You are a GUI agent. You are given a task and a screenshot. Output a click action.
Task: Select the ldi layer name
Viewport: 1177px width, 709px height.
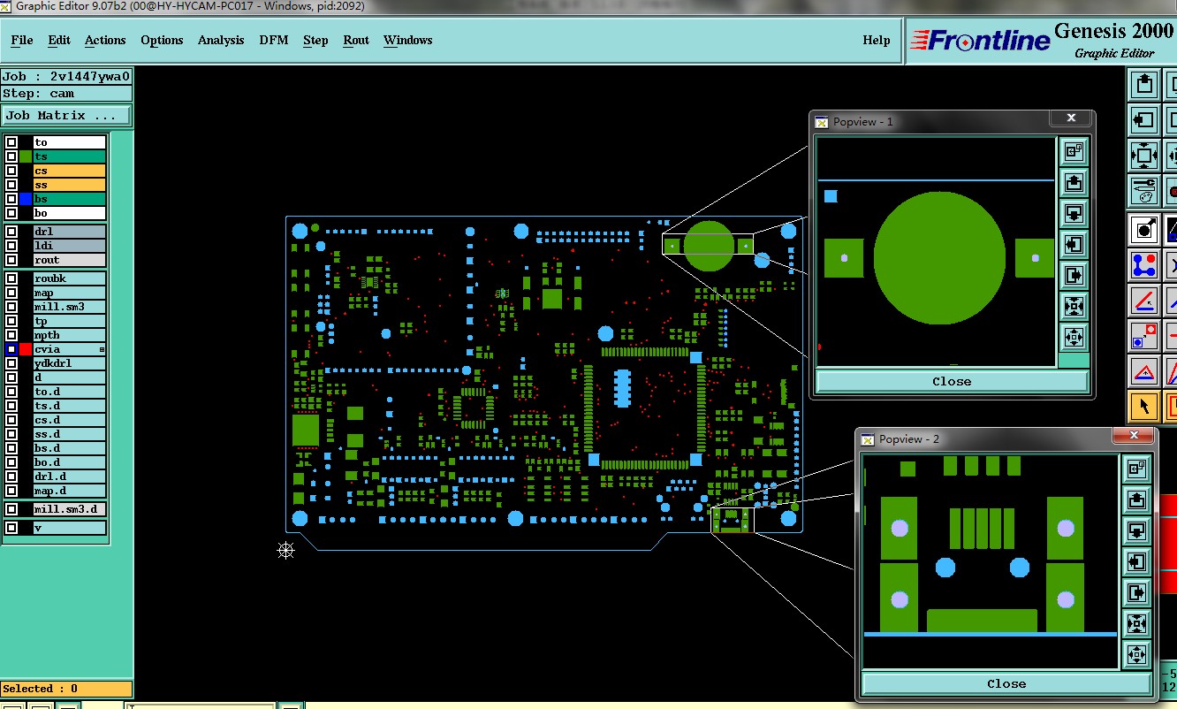(70, 246)
